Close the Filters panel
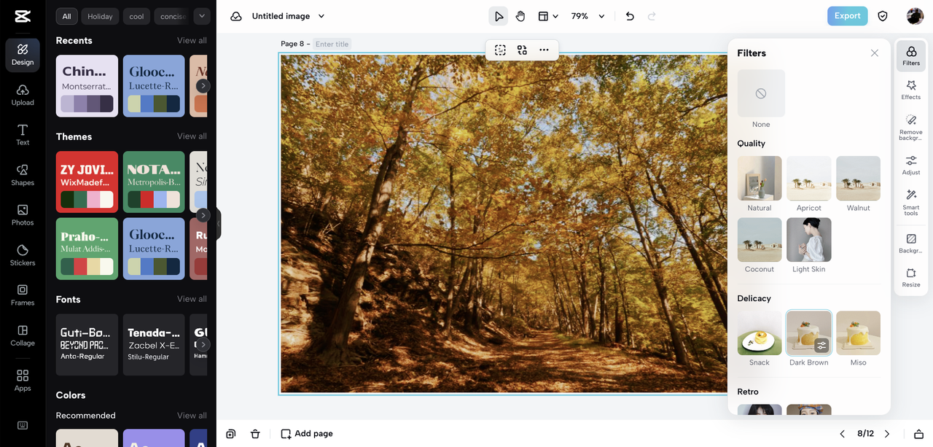The height and width of the screenshot is (447, 933). pyautogui.click(x=875, y=53)
